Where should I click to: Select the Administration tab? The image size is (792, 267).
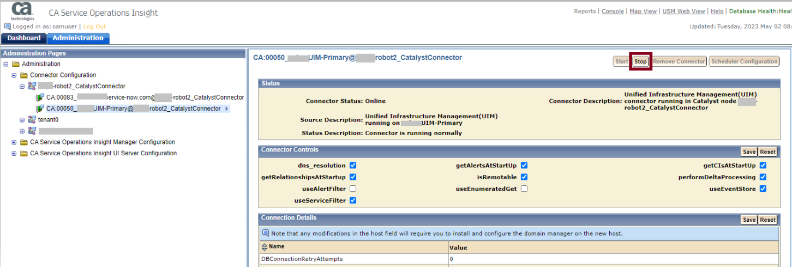pos(78,38)
